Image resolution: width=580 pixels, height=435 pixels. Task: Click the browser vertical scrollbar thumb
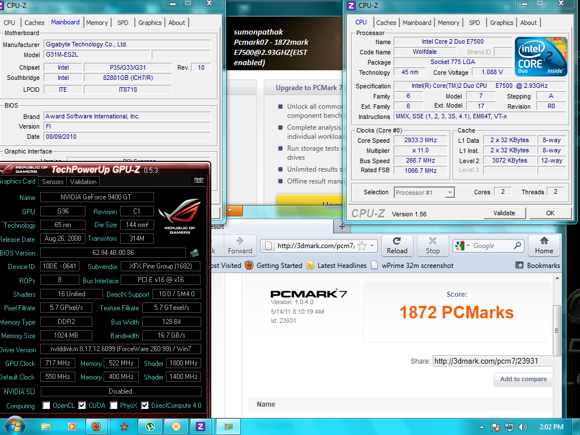557,330
